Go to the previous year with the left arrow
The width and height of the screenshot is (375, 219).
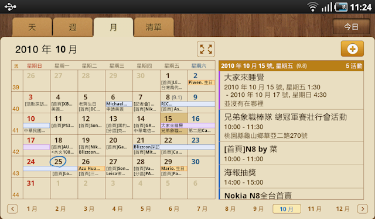(12, 209)
